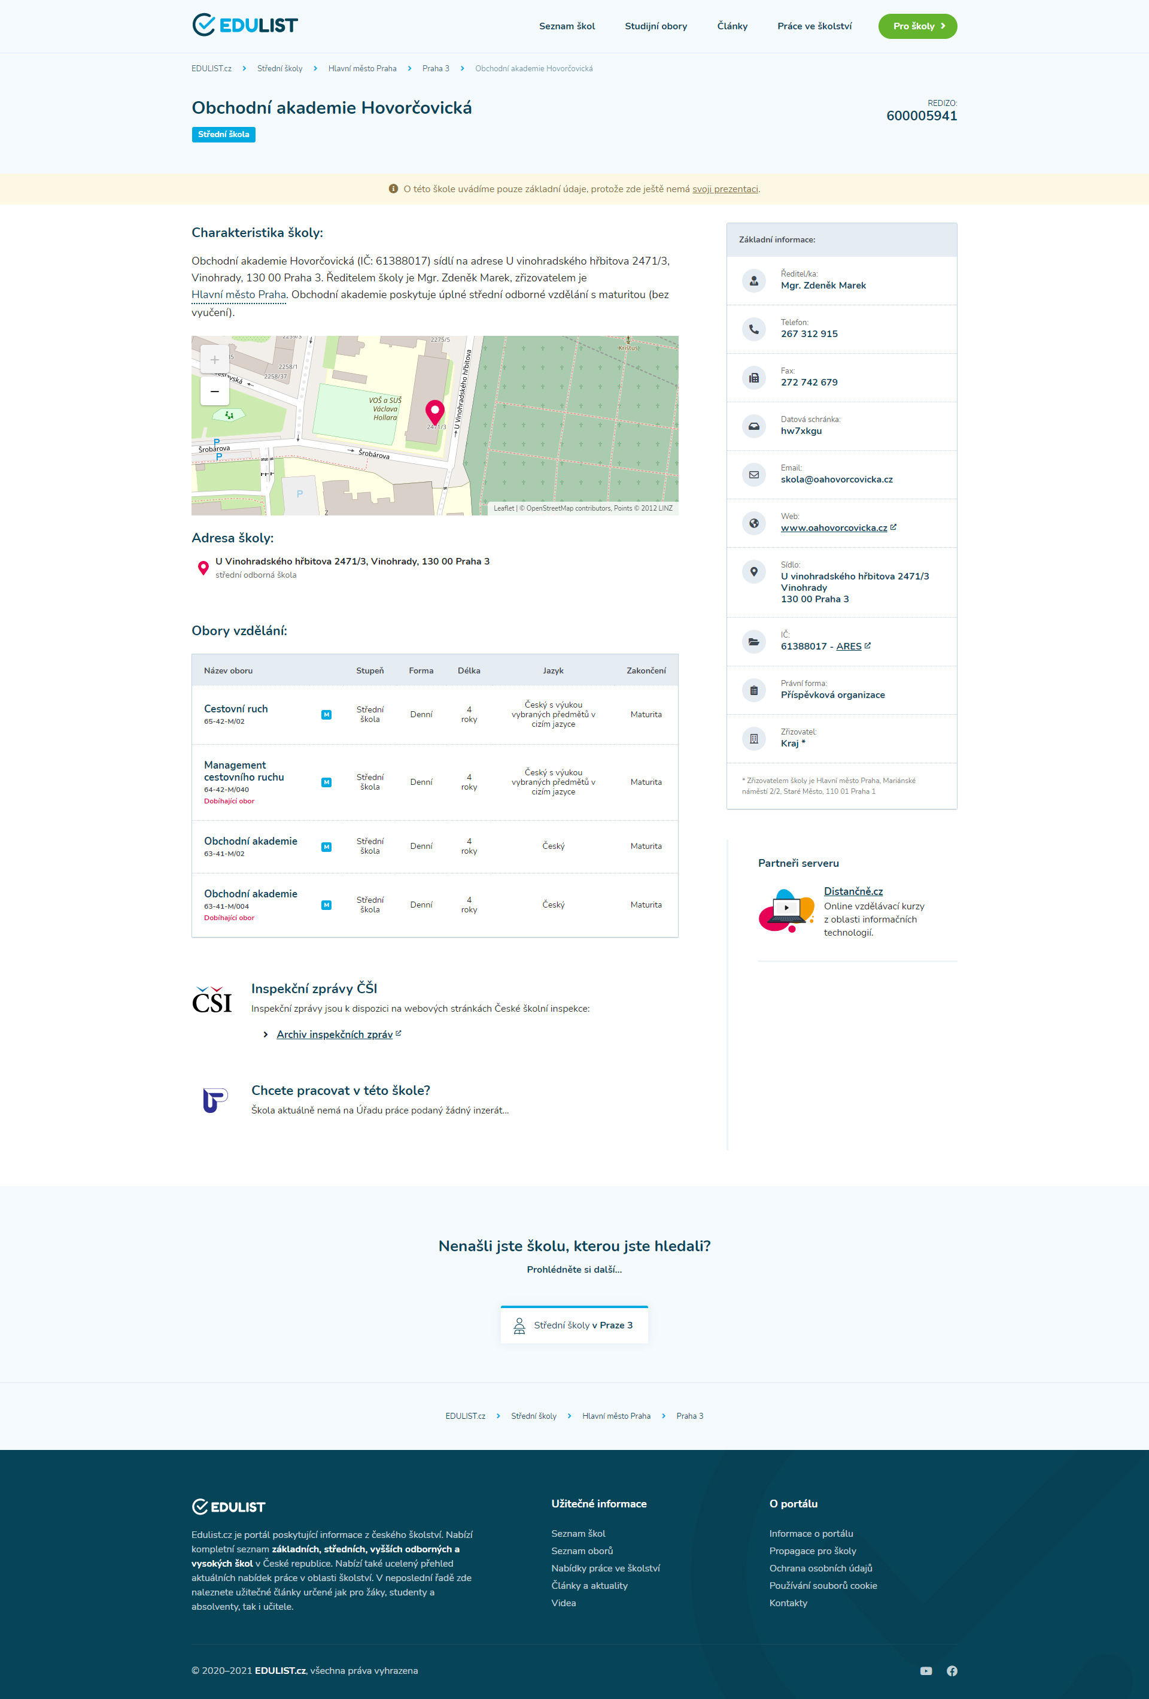Open Články menu item
This screenshot has width=1149, height=1699.
(x=732, y=26)
